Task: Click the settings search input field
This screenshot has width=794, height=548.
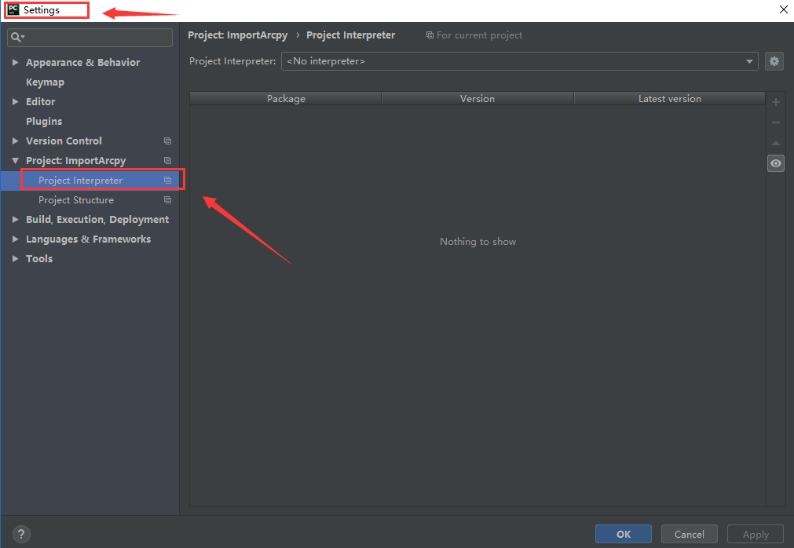Action: pos(90,38)
